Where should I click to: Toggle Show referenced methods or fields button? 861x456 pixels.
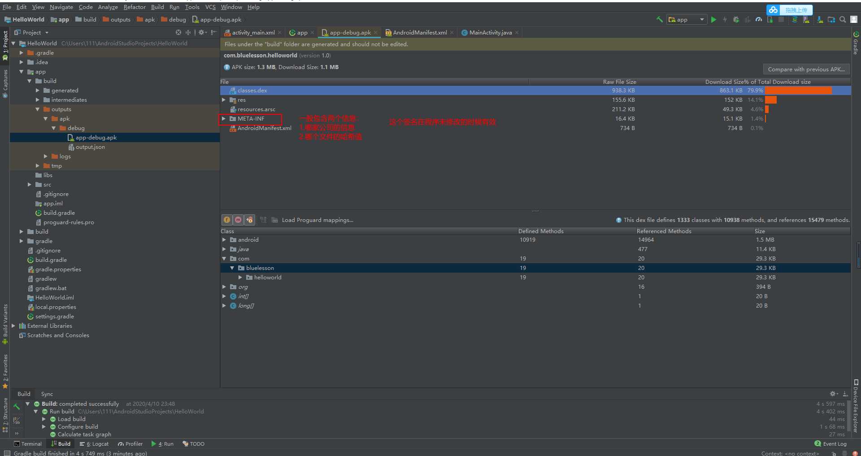point(249,220)
